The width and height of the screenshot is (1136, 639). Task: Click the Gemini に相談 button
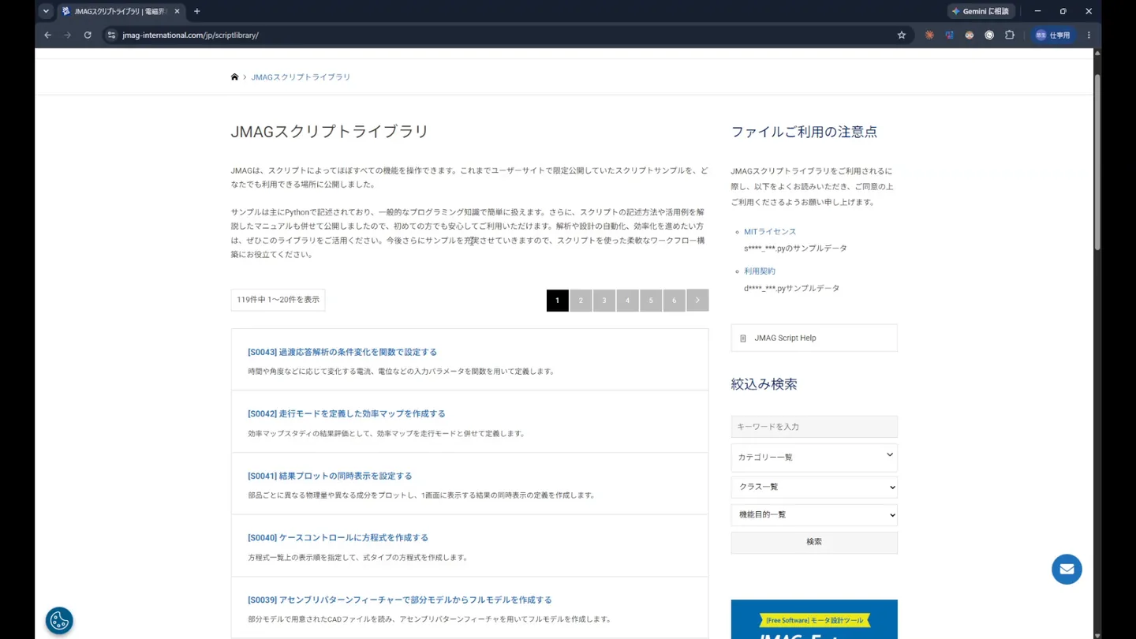pyautogui.click(x=981, y=12)
